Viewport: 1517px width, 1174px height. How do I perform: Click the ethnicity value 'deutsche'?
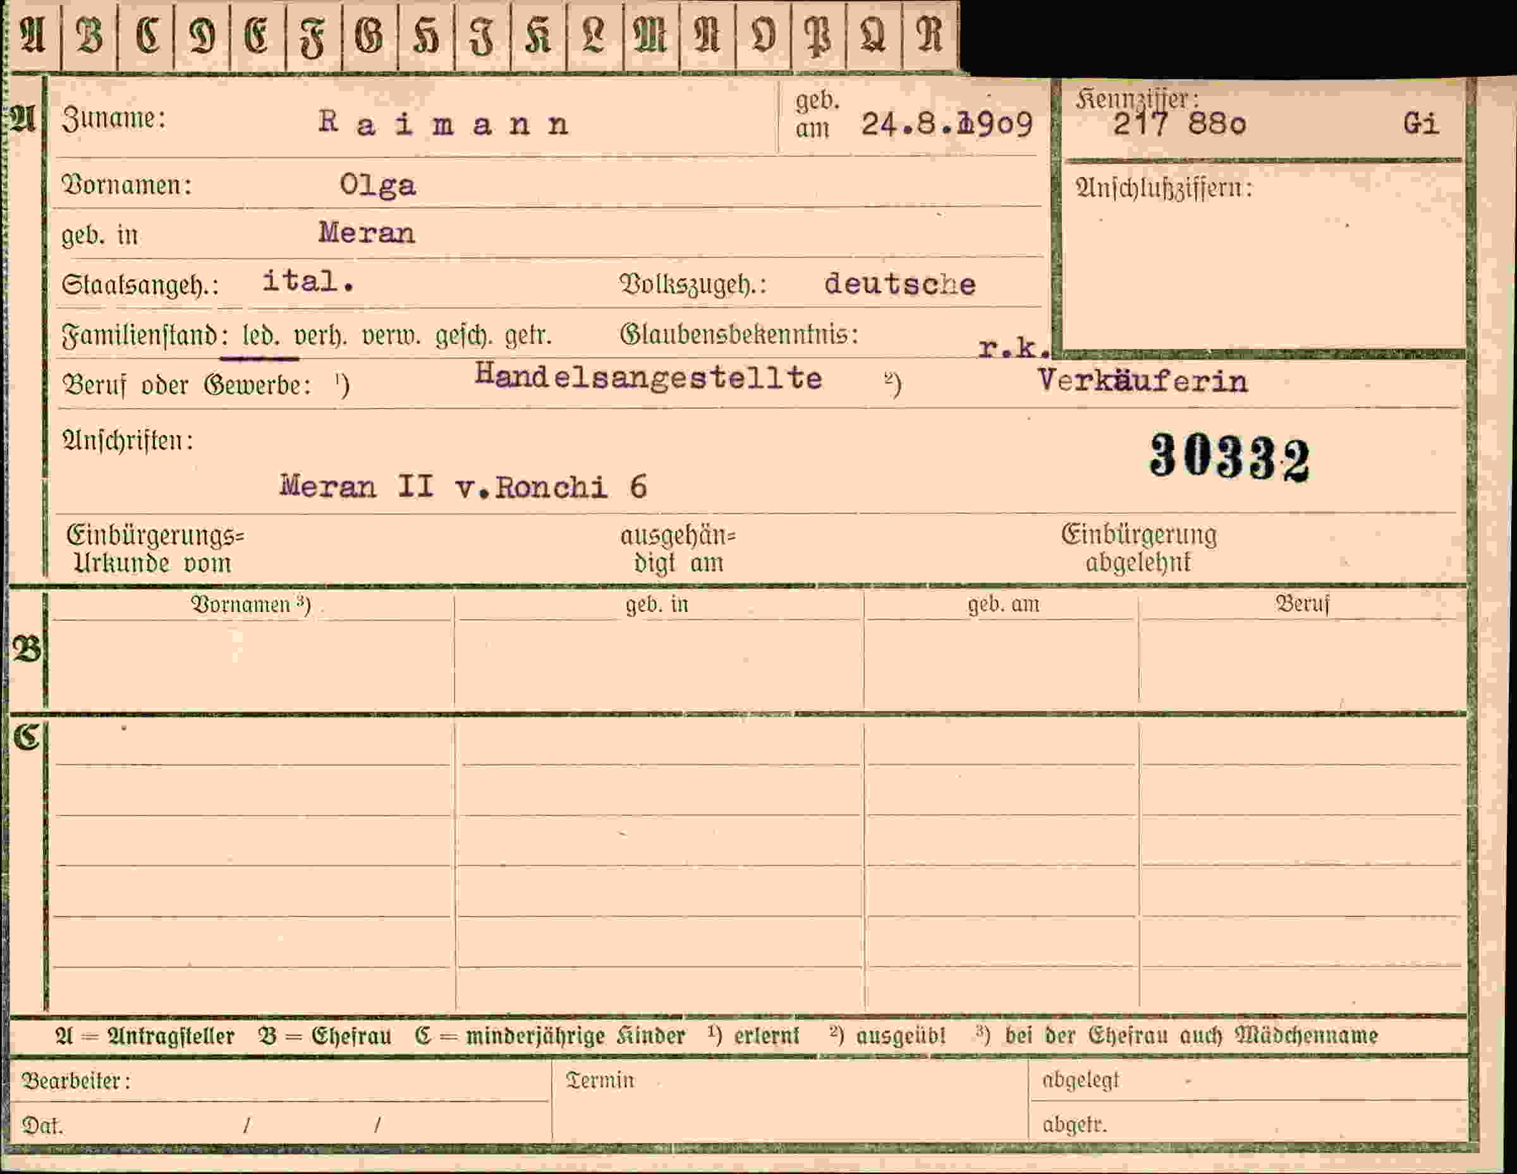[x=899, y=284]
